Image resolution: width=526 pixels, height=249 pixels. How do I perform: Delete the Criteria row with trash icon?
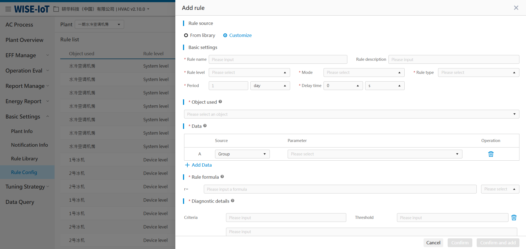pyautogui.click(x=514, y=218)
